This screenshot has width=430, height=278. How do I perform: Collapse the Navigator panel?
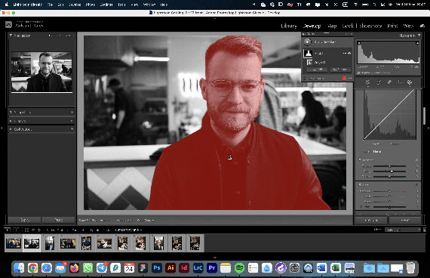tap(11, 36)
